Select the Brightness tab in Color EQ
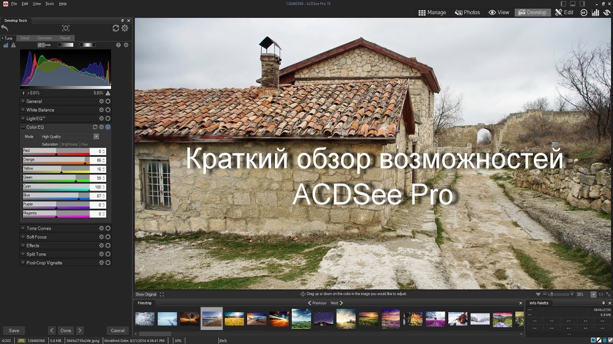 point(69,144)
